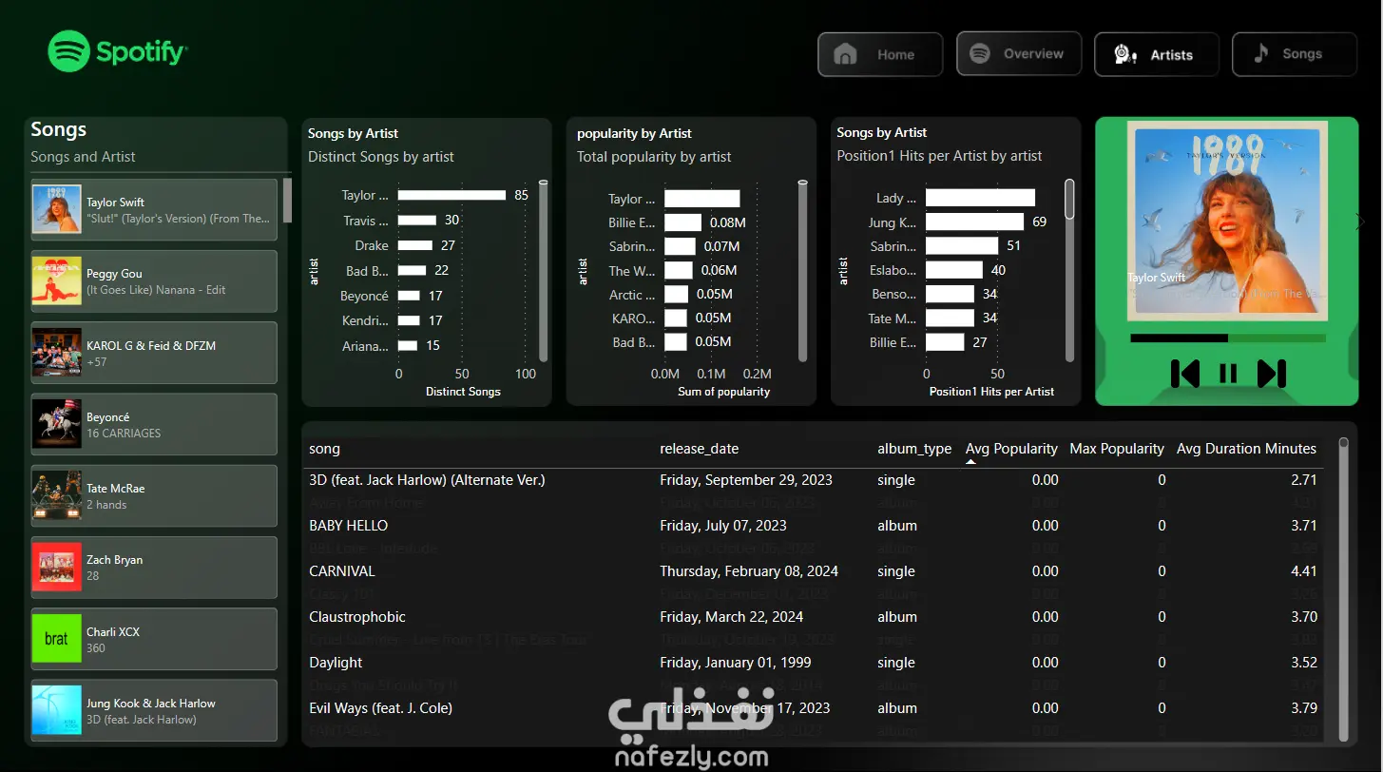Click Peggy Gou album thumbnail

point(56,281)
